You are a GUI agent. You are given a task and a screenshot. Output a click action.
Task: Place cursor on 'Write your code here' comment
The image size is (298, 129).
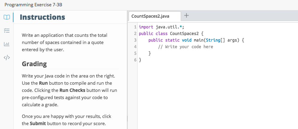coord(186,47)
